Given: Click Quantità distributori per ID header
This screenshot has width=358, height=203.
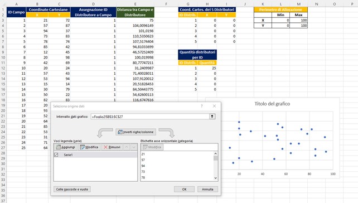Looking at the screenshot, I should click(x=197, y=55).
